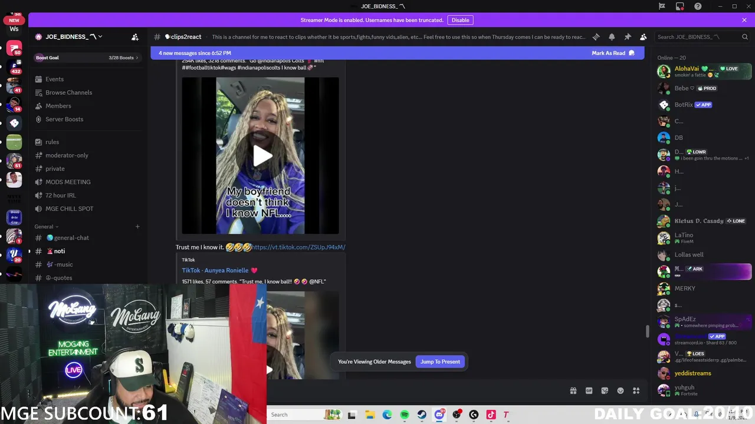Image resolution: width=755 pixels, height=424 pixels.
Task: Select the MGE CHILL SPOT channel
Action: [x=87, y=208]
